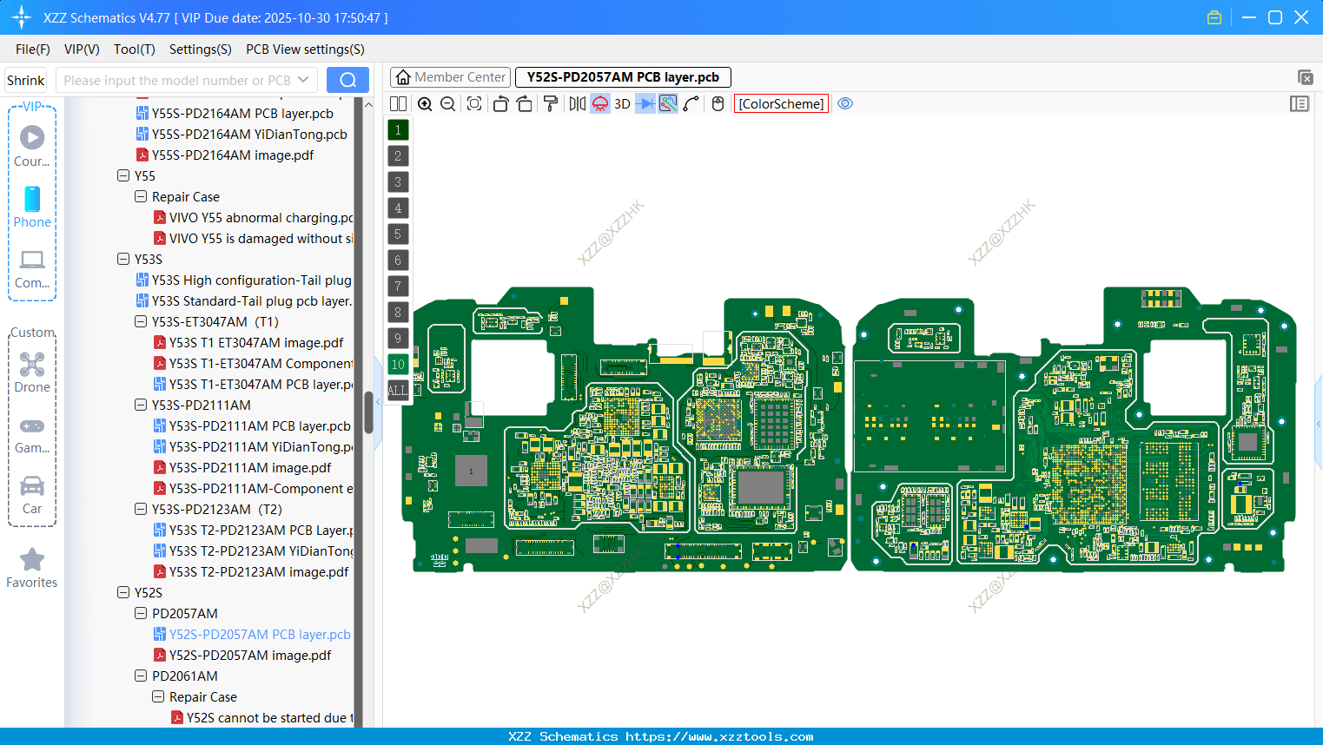The height and width of the screenshot is (745, 1323).
Task: Select the Zoom Out magnifier tool
Action: [x=447, y=103]
